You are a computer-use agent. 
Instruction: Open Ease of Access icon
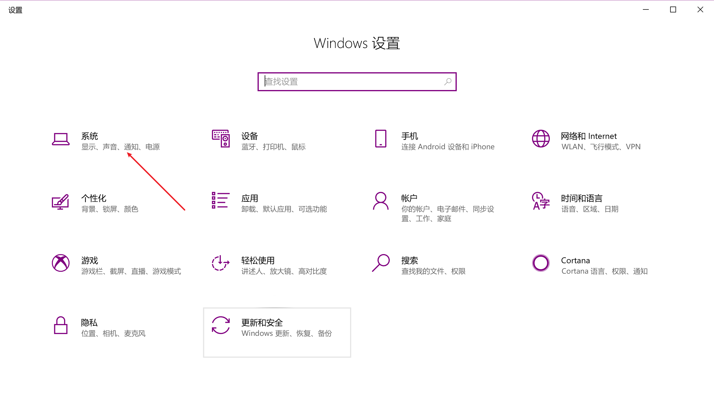coord(221,263)
